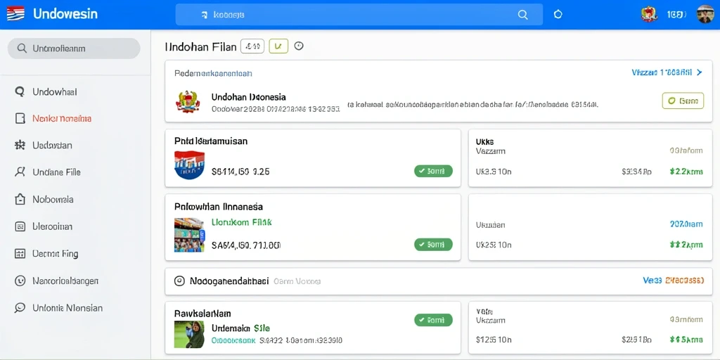The image size is (720, 360).
Task: Click the top bar search field
Action: tap(359, 15)
